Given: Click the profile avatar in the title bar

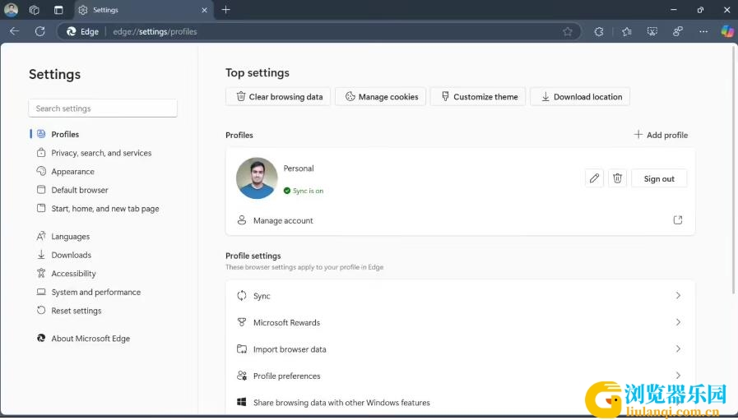Looking at the screenshot, I should 11,9.
